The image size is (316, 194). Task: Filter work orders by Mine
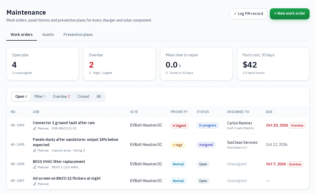click(x=40, y=96)
